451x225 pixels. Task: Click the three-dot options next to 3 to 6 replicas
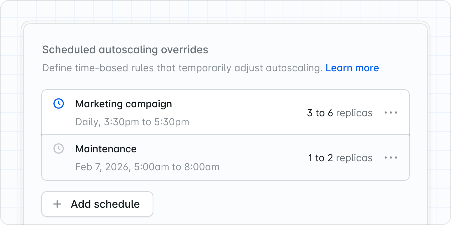tap(391, 113)
